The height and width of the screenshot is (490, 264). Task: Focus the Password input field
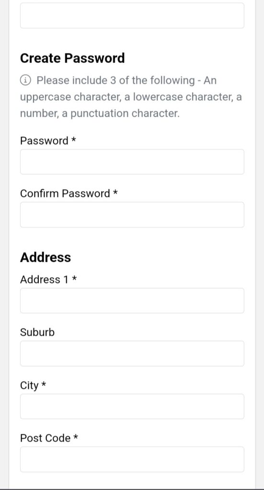[x=132, y=162]
